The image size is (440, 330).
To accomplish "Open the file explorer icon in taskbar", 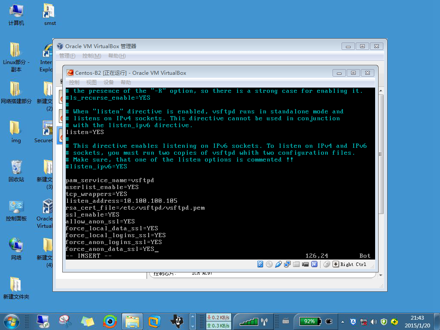I will (132, 321).
